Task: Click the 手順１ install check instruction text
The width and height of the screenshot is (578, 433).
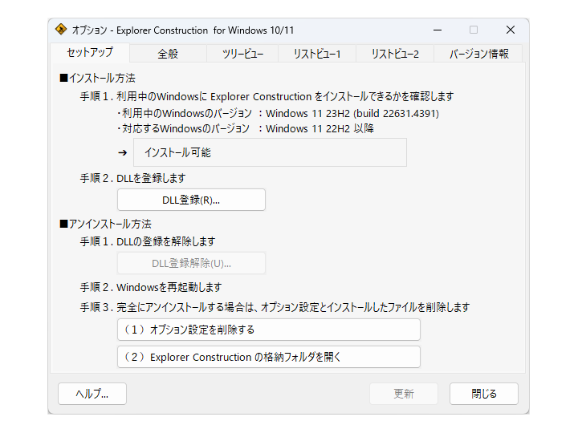Action: click(x=267, y=96)
